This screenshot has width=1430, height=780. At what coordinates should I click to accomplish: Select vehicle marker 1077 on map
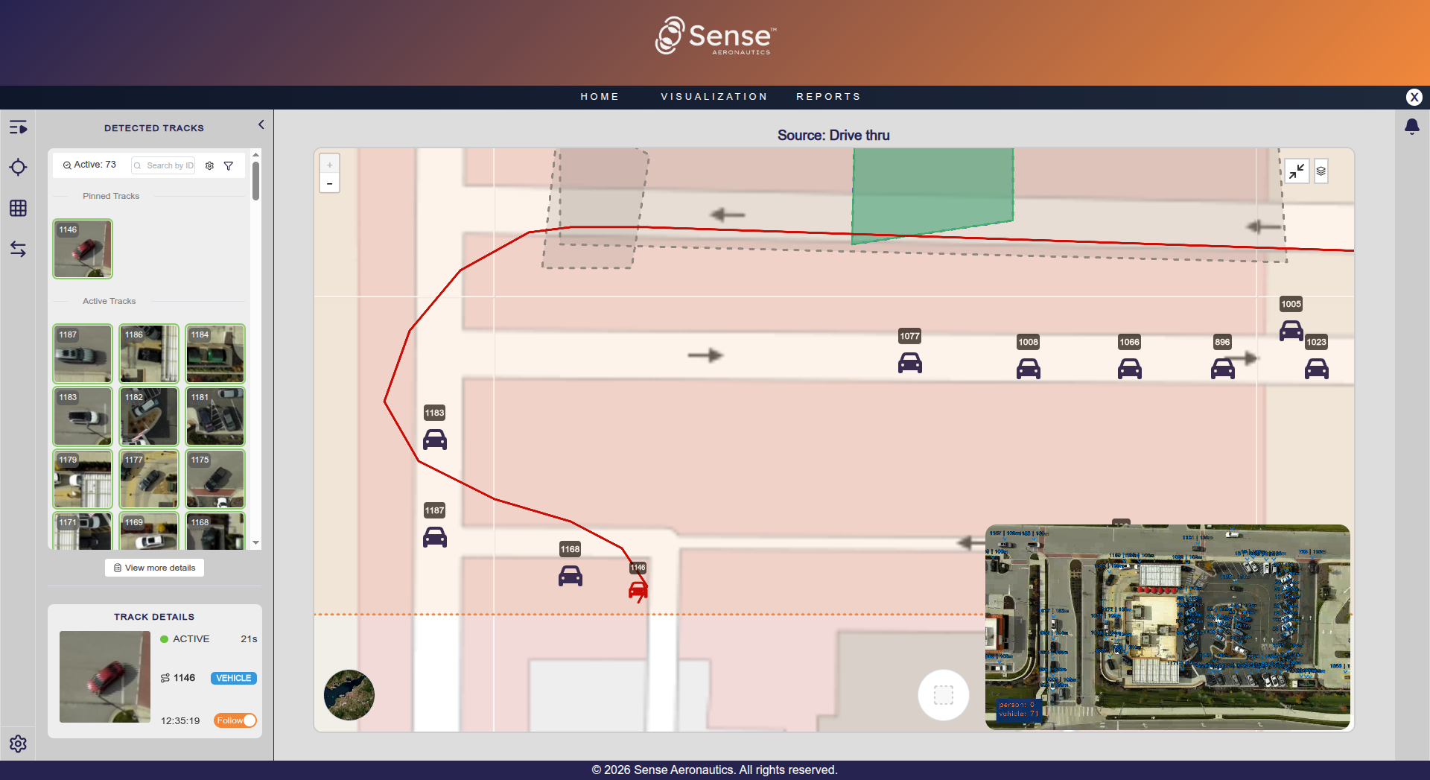coord(910,363)
